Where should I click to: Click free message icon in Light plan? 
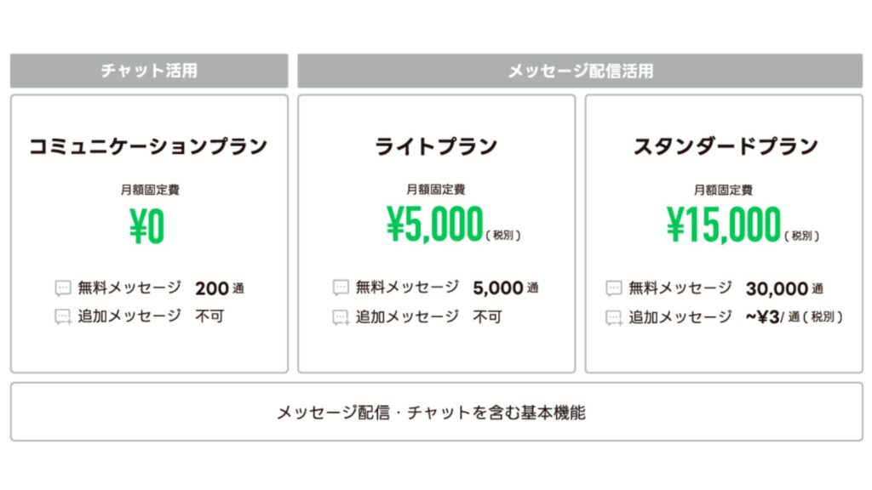341,288
